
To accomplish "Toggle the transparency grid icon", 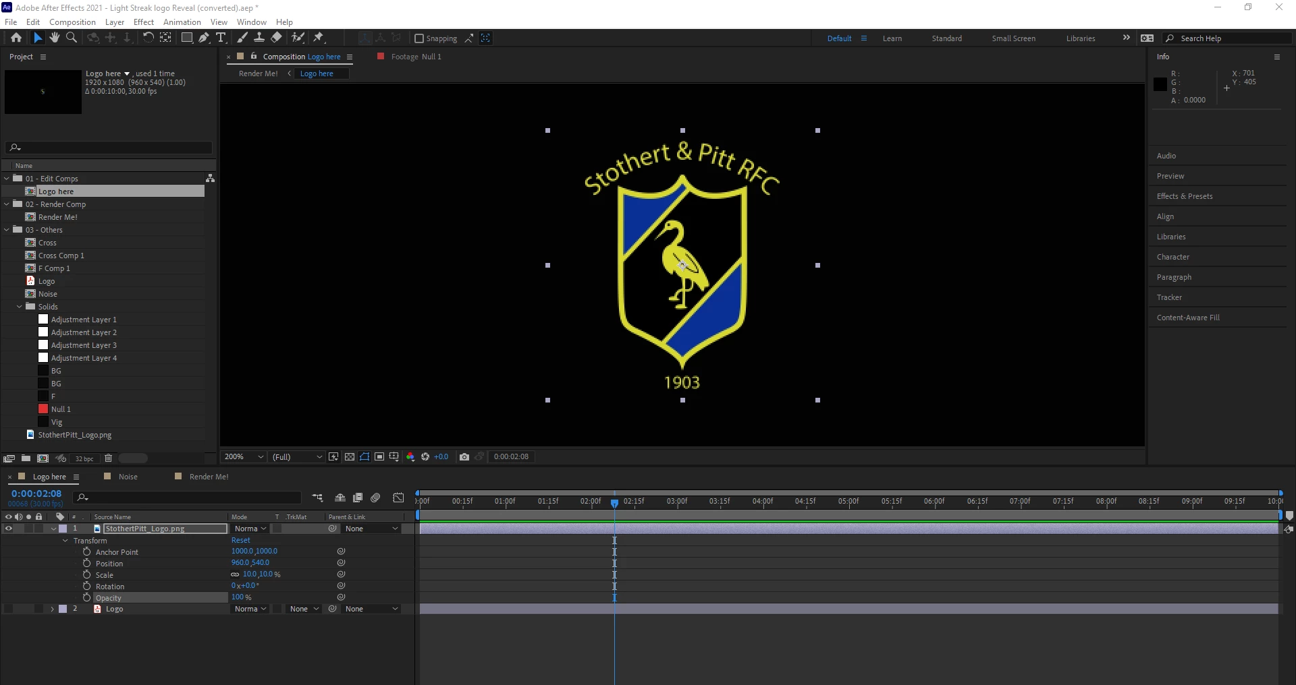I will point(350,457).
